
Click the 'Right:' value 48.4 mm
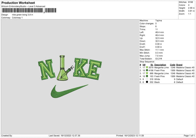[x=159, y=35]
